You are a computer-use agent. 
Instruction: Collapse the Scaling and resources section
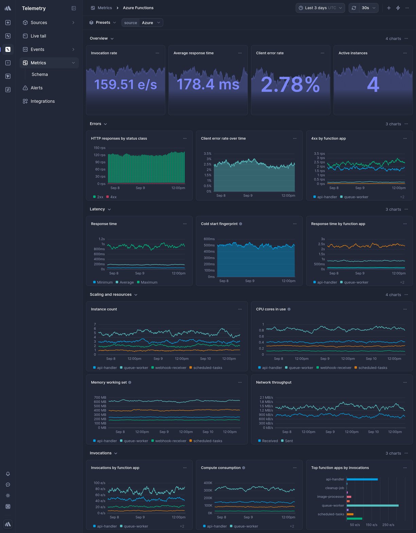[x=114, y=295]
